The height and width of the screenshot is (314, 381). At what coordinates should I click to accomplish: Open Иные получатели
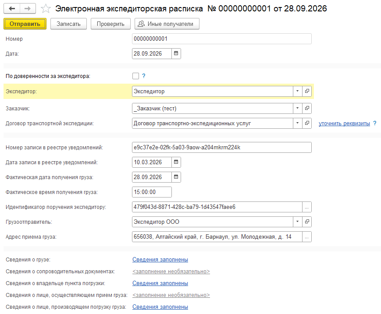point(167,24)
